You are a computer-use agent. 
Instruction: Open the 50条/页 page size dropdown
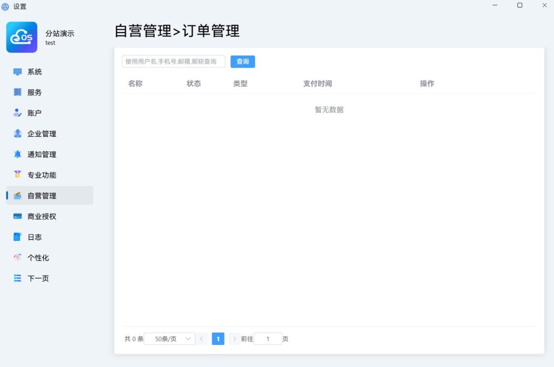[x=169, y=338]
